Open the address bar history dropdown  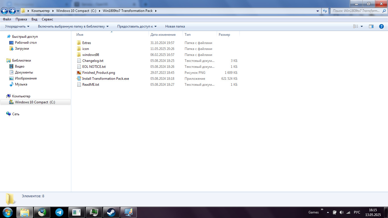tap(318, 11)
